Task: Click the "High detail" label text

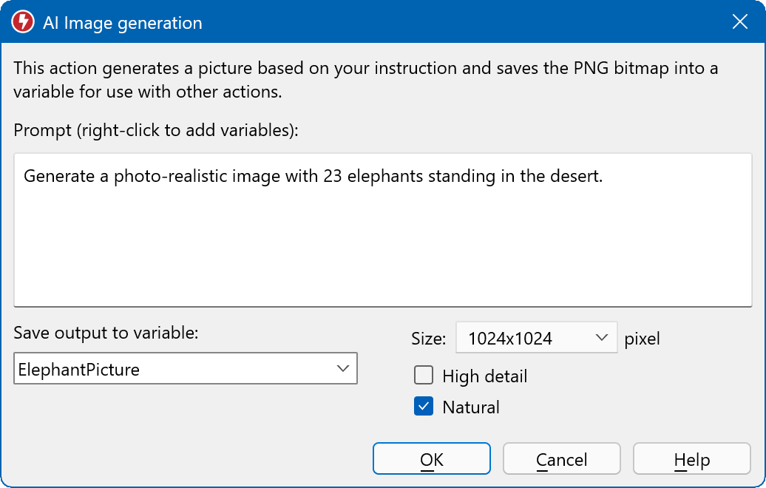Action: click(x=484, y=376)
